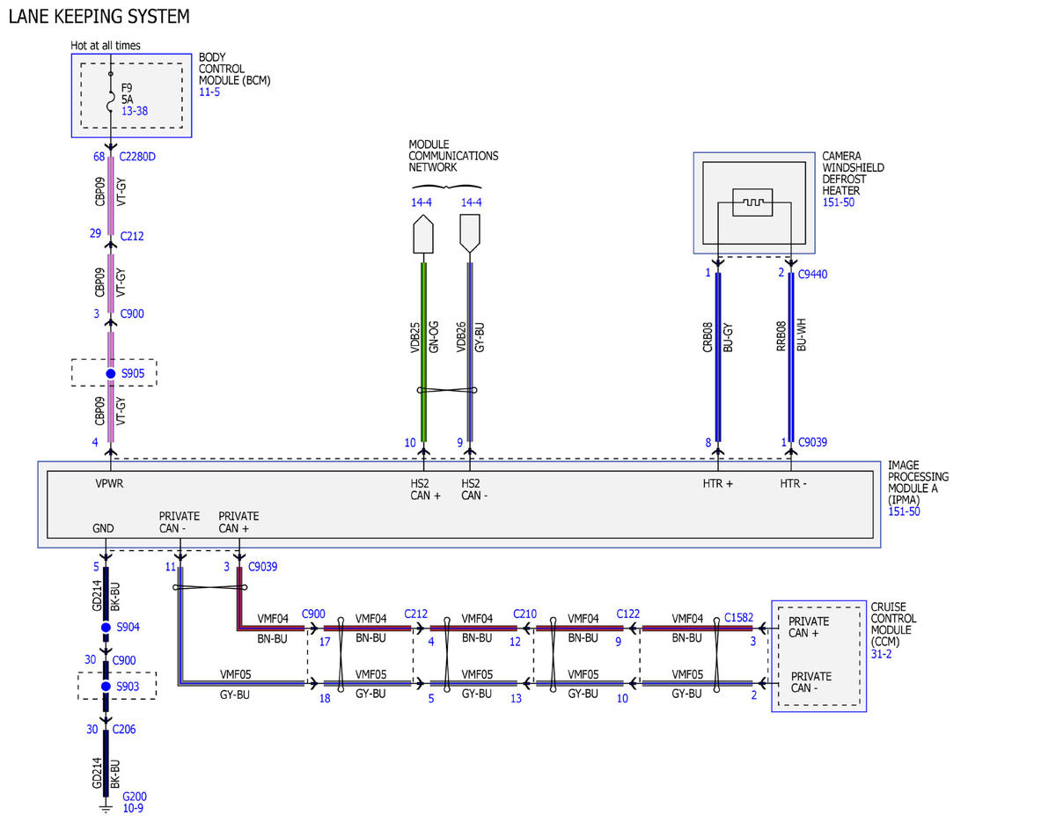
Task: Select connector label C206
Action: pos(123,729)
